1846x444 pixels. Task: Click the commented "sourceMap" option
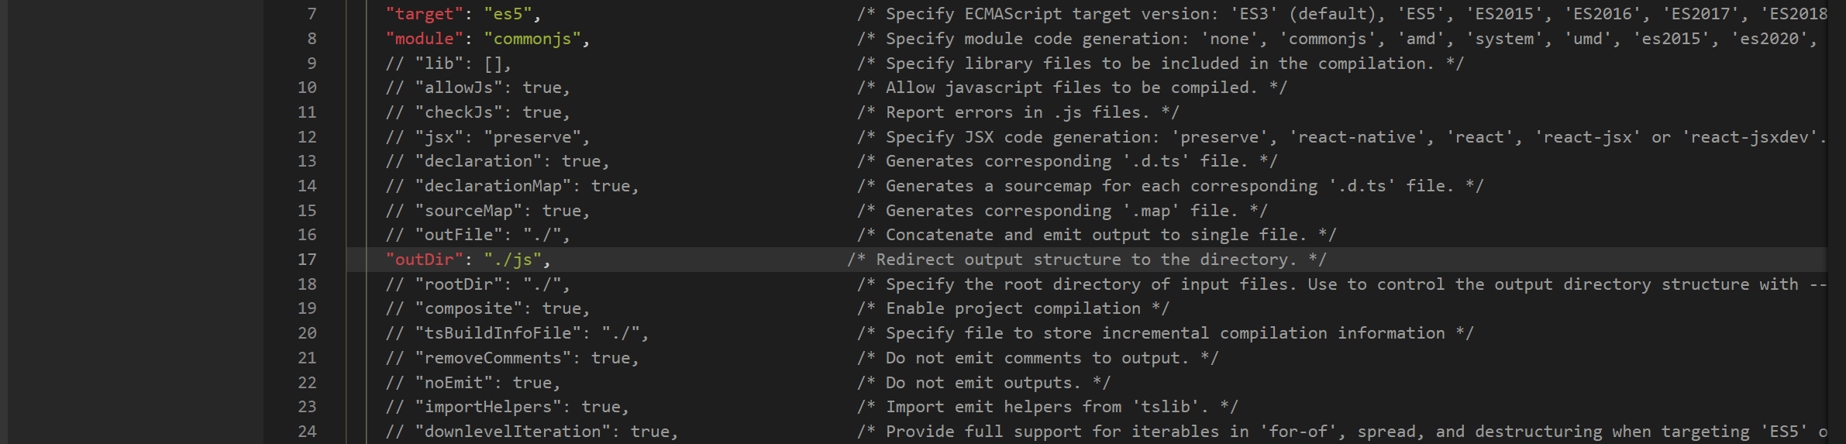pos(488,211)
